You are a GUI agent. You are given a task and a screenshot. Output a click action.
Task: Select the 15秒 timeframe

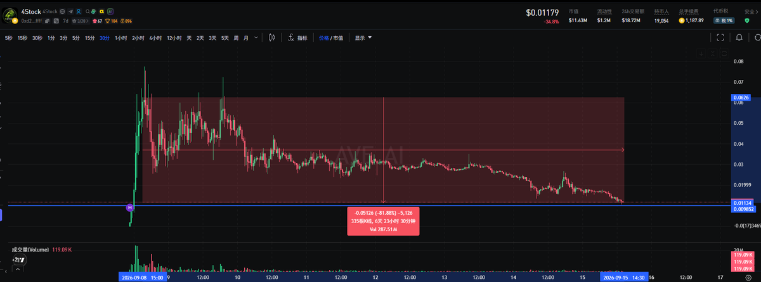click(22, 38)
